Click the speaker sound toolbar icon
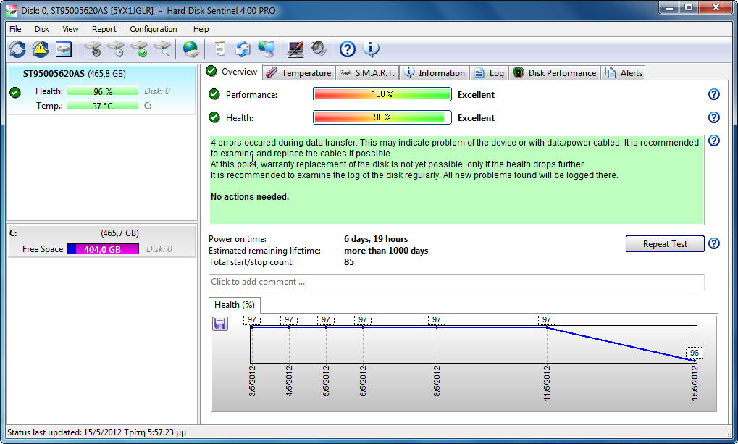Screen dimensions: 738x444 (319, 49)
